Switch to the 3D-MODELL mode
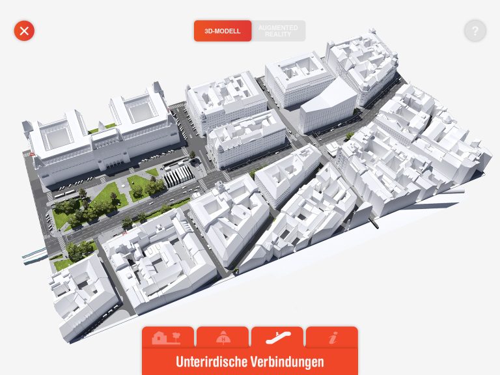500x375 pixels. [x=223, y=31]
